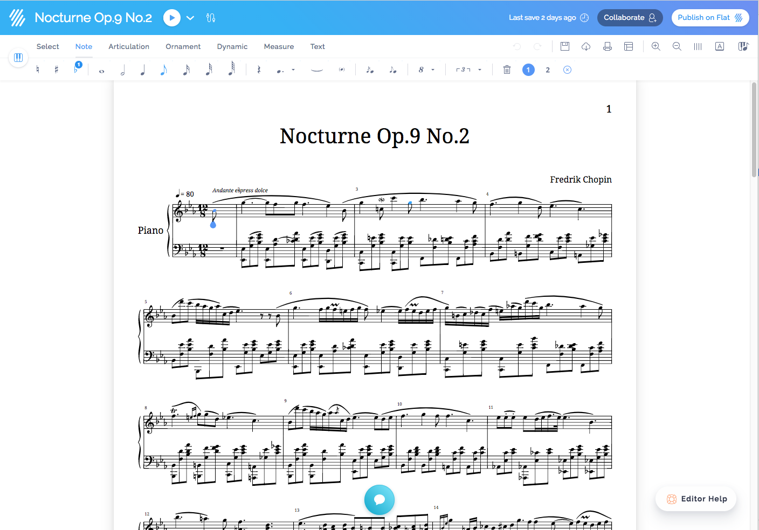Click the vertical page scrollbar
The image size is (759, 530).
pyautogui.click(x=754, y=129)
